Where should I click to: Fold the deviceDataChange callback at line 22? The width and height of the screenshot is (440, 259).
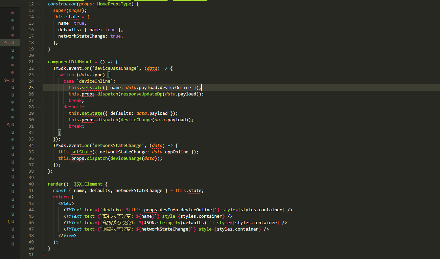pos(40,68)
